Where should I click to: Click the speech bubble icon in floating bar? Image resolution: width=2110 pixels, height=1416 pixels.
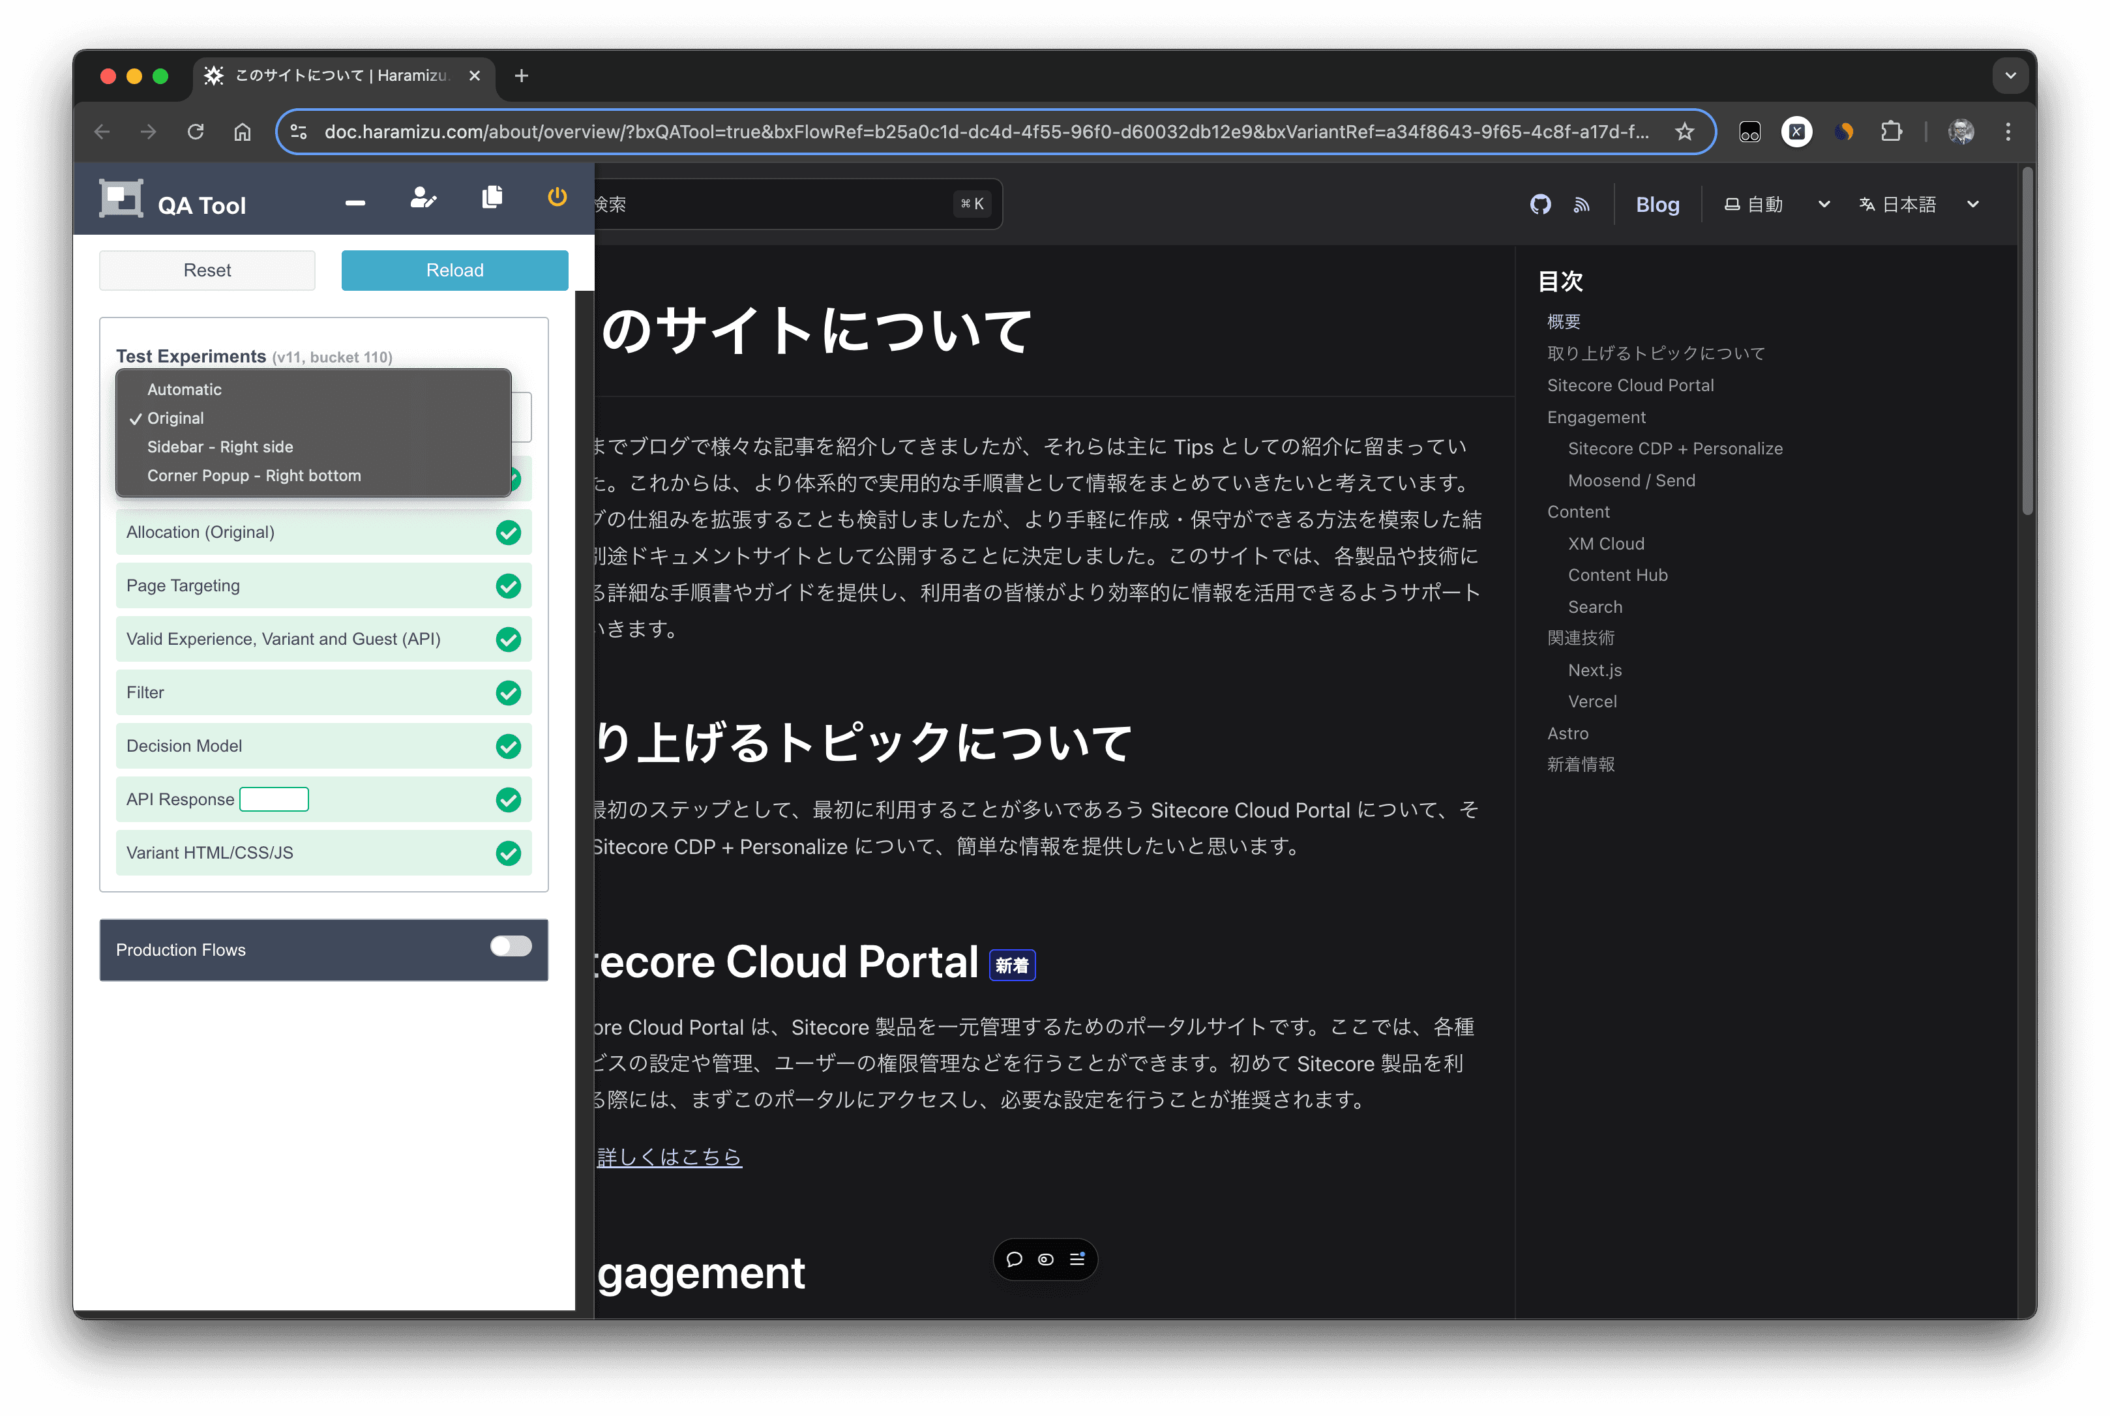pyautogui.click(x=1015, y=1259)
